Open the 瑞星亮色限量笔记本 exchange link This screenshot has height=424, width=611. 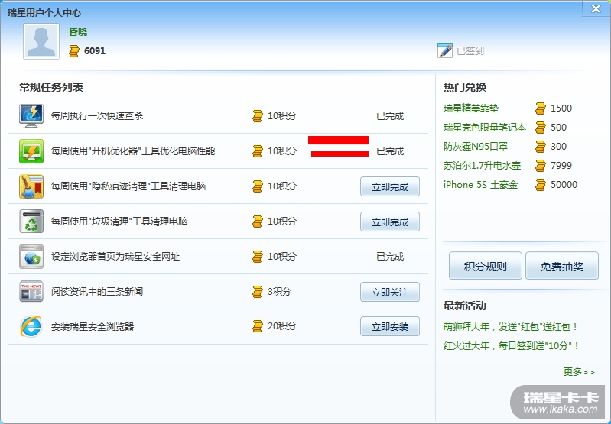coord(485,128)
